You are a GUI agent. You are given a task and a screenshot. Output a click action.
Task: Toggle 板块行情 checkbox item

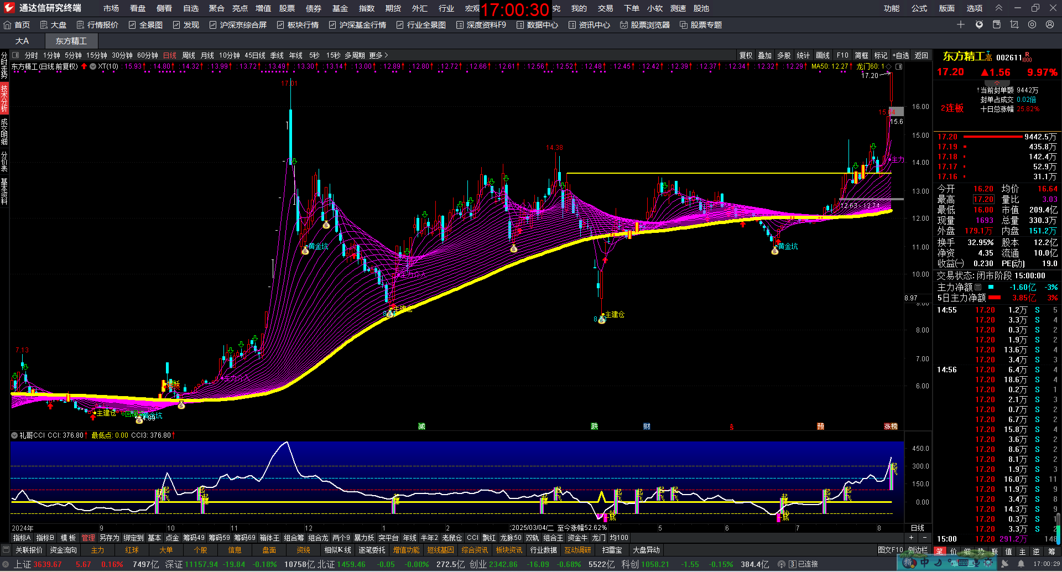[298, 25]
